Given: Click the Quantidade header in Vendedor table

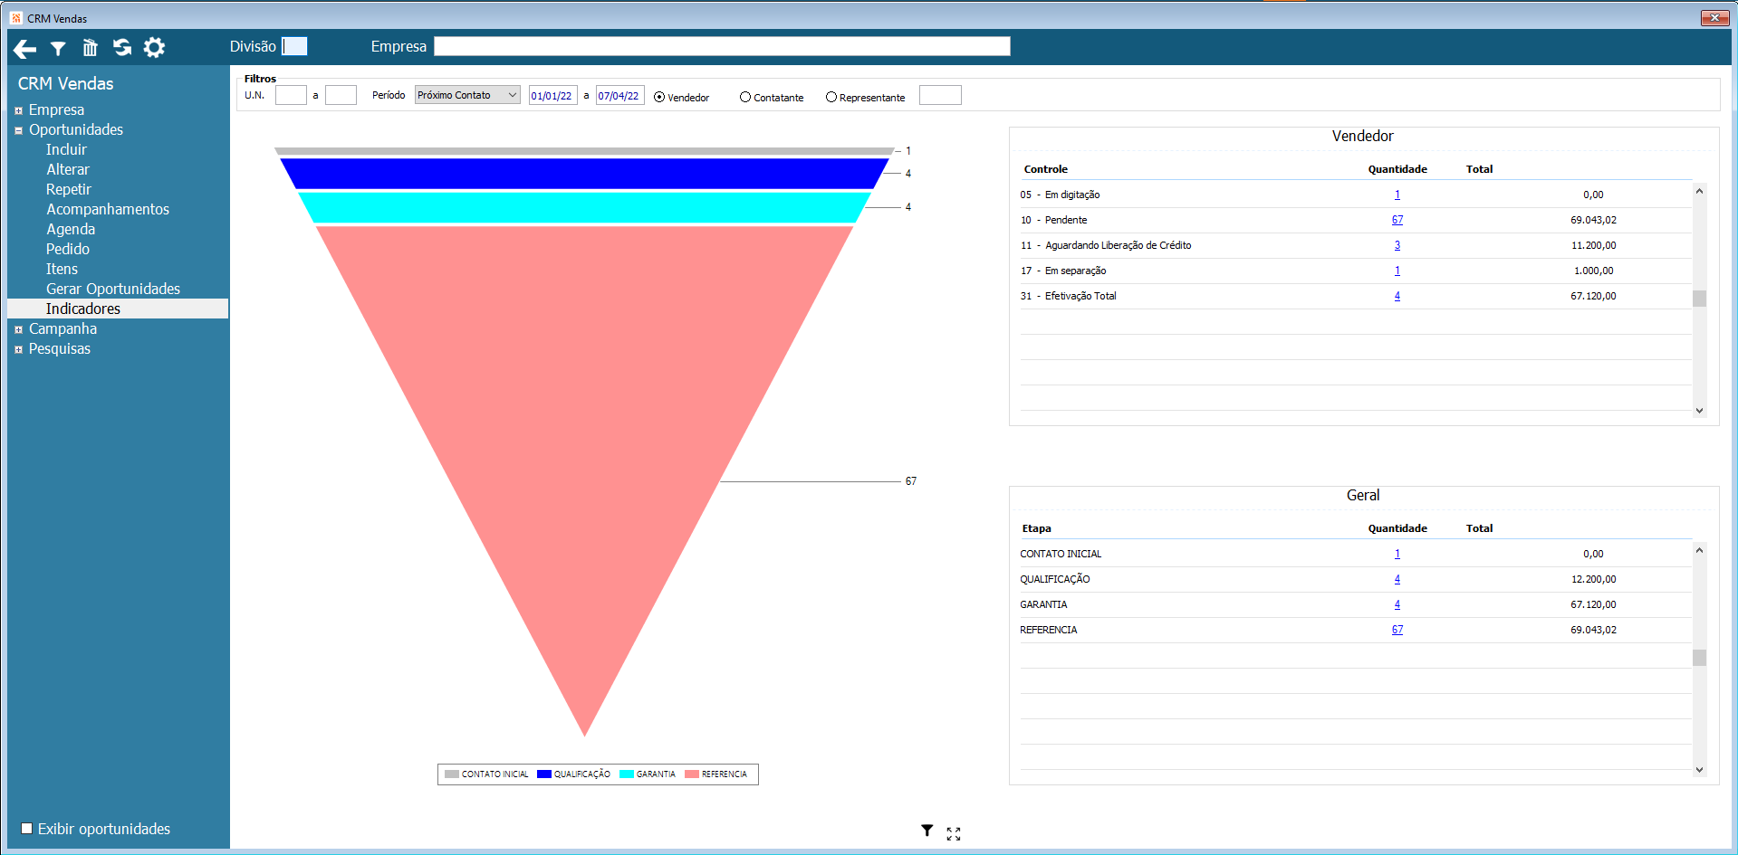Looking at the screenshot, I should pyautogui.click(x=1397, y=169).
